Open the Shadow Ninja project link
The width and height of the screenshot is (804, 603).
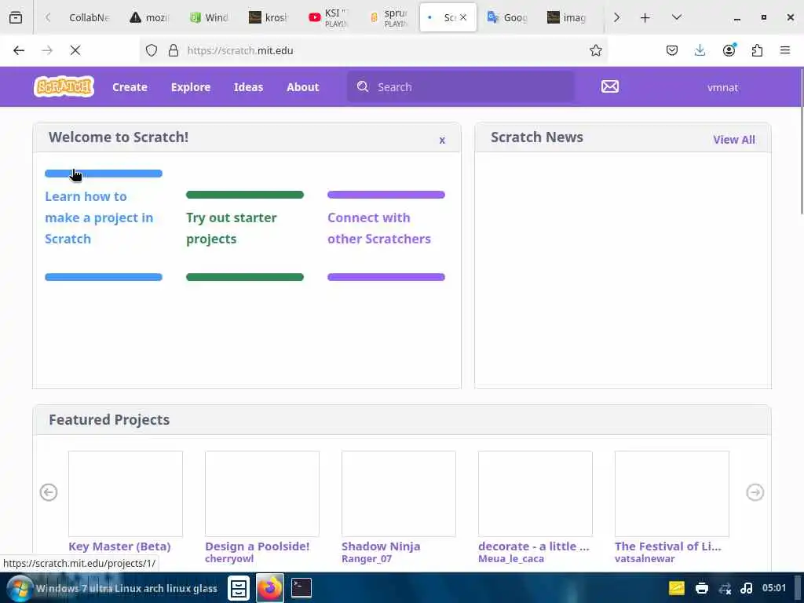point(381,546)
